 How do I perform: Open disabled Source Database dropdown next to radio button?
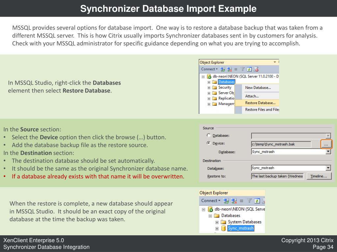328,136
